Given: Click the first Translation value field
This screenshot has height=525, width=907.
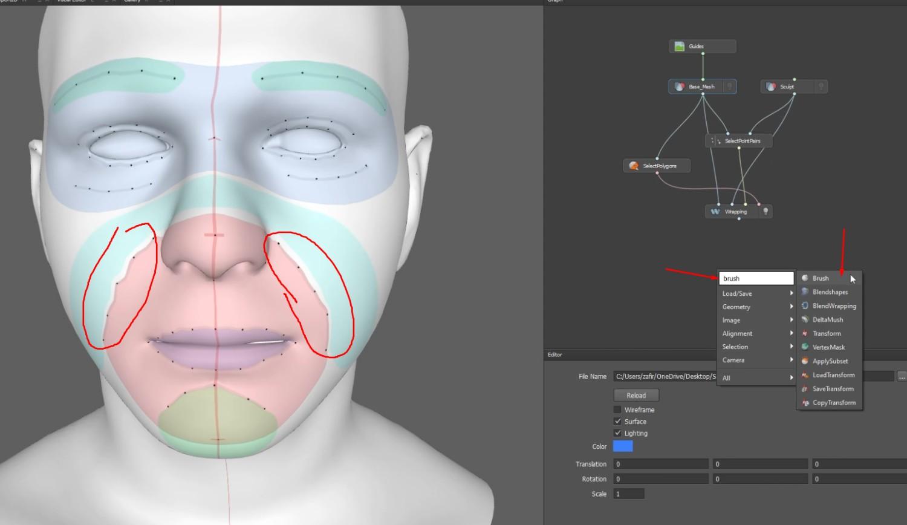Looking at the screenshot, I should click(661, 464).
